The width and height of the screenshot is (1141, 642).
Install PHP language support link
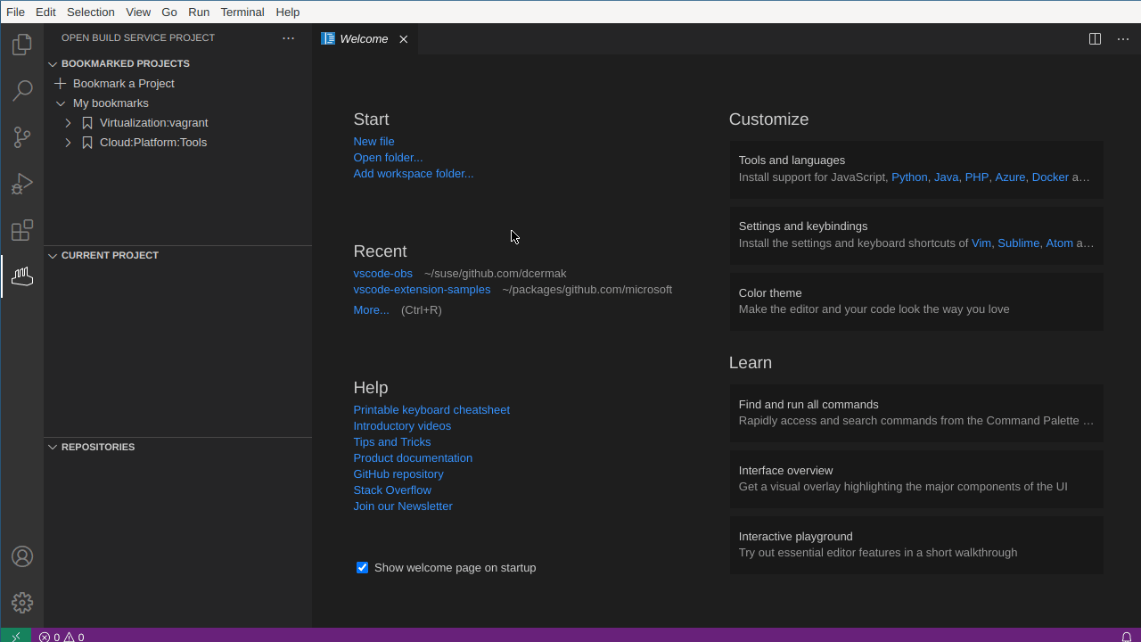point(977,177)
